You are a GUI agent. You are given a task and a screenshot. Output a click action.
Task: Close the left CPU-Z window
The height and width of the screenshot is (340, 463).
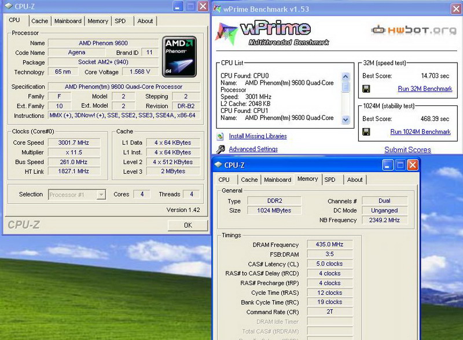(x=203, y=6)
